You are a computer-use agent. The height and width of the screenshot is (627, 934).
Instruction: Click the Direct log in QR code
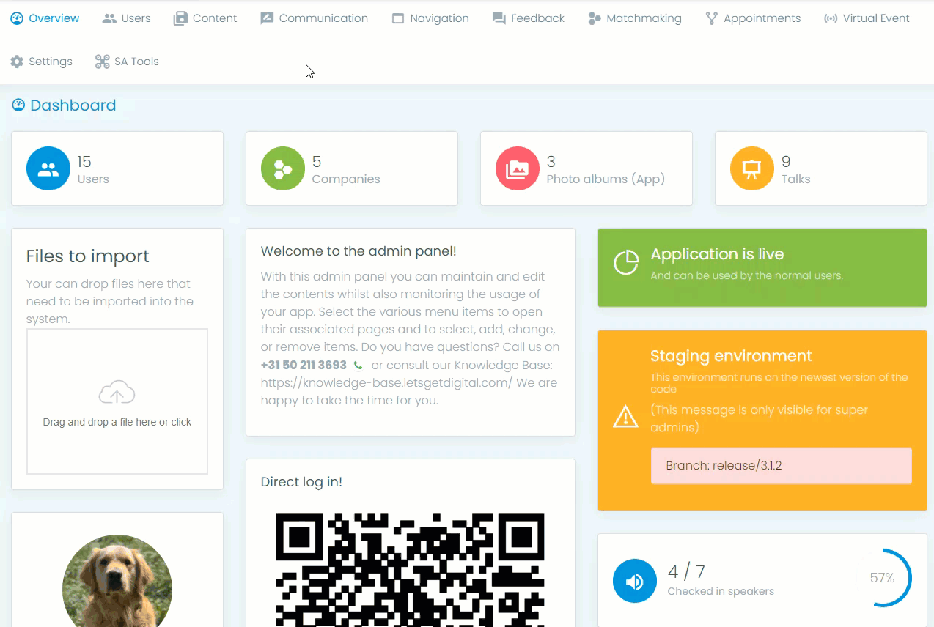point(410,570)
